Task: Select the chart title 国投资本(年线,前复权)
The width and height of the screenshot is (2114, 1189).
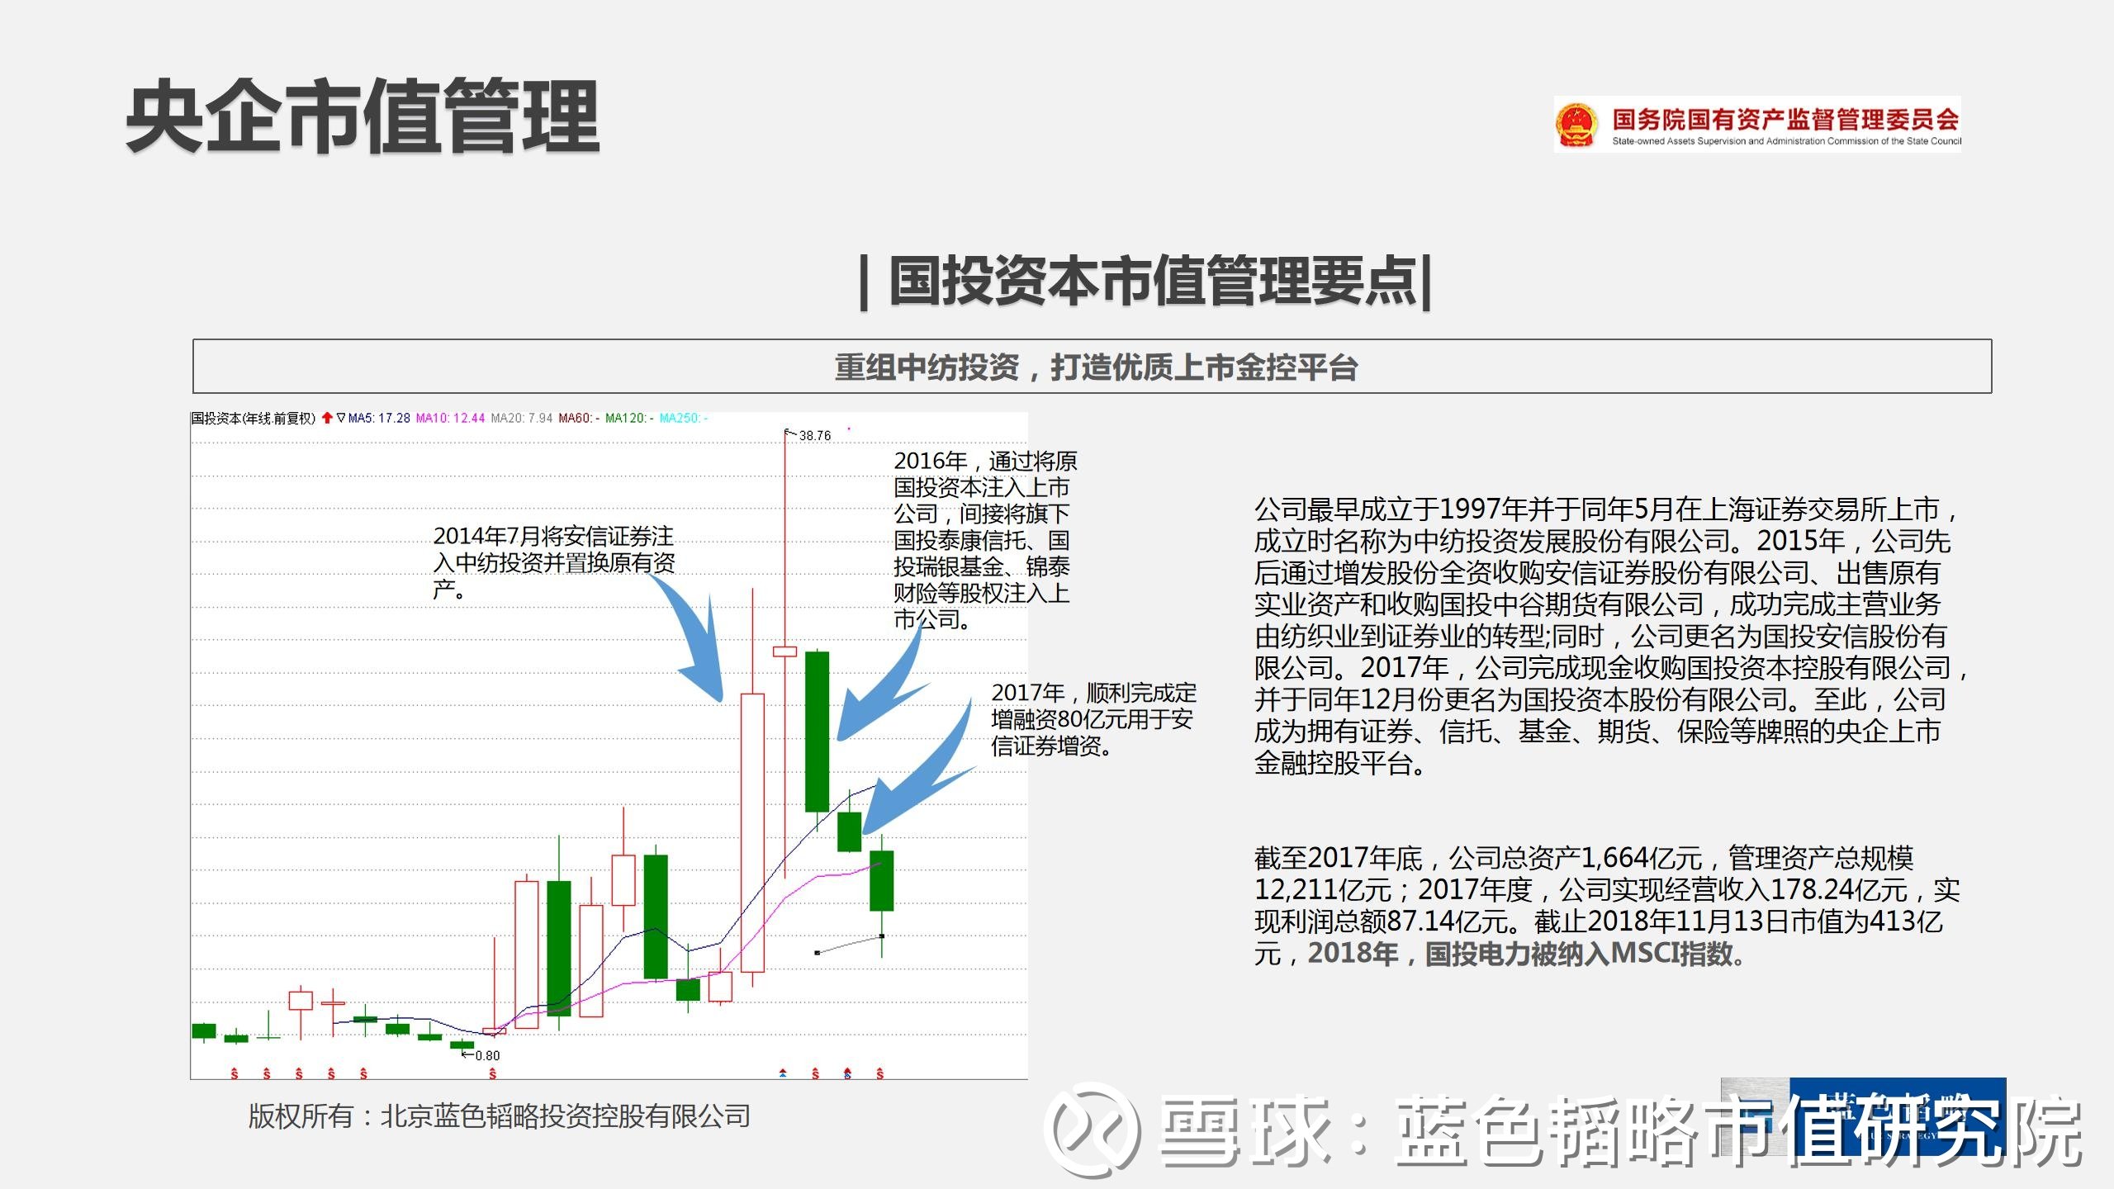Action: tap(254, 419)
